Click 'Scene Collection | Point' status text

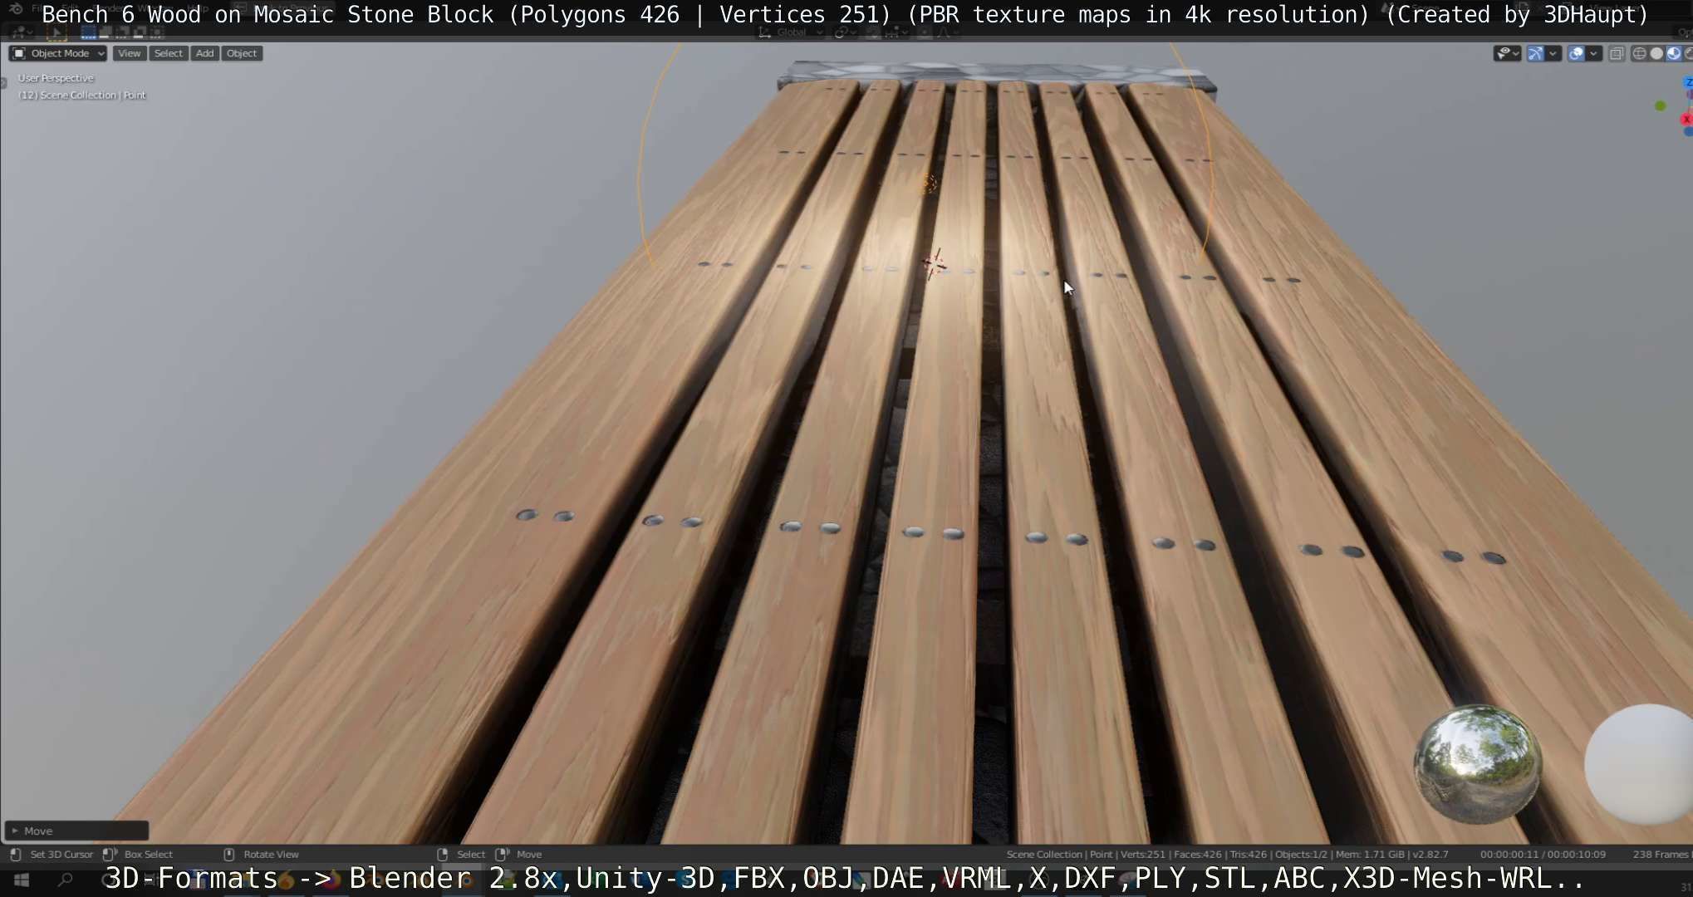pos(1059,854)
